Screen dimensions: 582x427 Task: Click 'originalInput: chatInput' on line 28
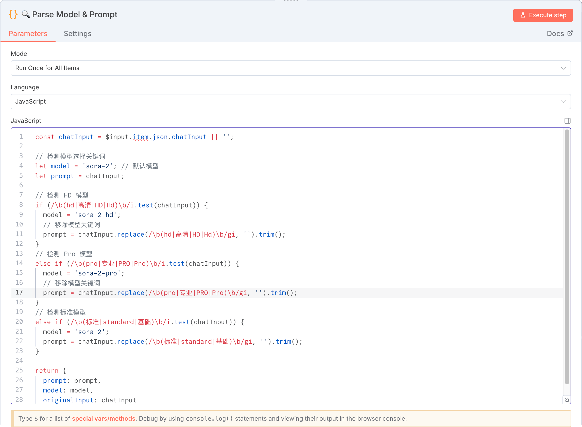(89, 400)
